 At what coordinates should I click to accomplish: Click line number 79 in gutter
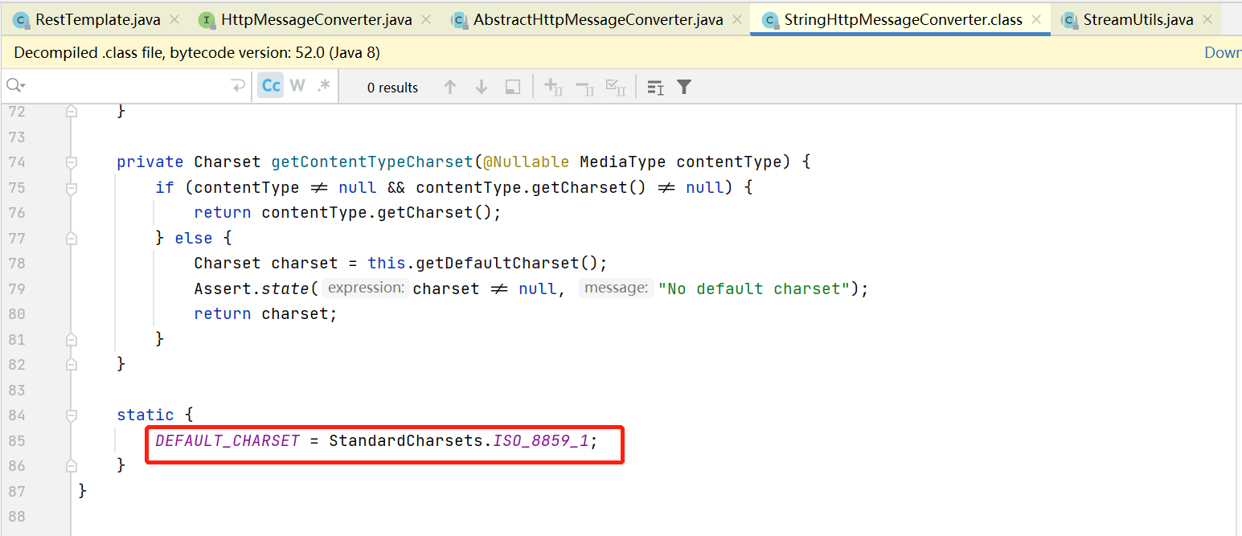point(17,289)
